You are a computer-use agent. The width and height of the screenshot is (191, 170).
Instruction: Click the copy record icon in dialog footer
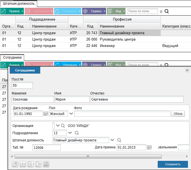pyautogui.click(x=15, y=164)
